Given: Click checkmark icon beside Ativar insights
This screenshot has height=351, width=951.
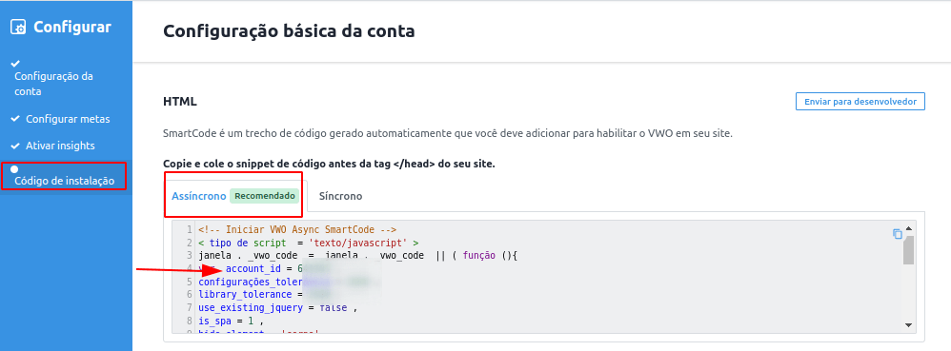Looking at the screenshot, I should tap(16, 146).
